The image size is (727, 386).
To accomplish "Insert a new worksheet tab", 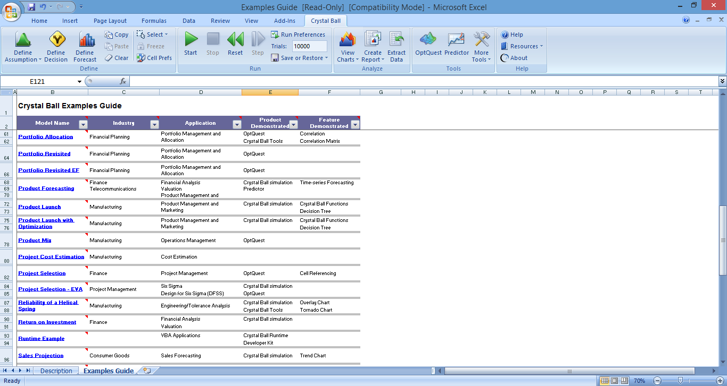I will tap(147, 371).
